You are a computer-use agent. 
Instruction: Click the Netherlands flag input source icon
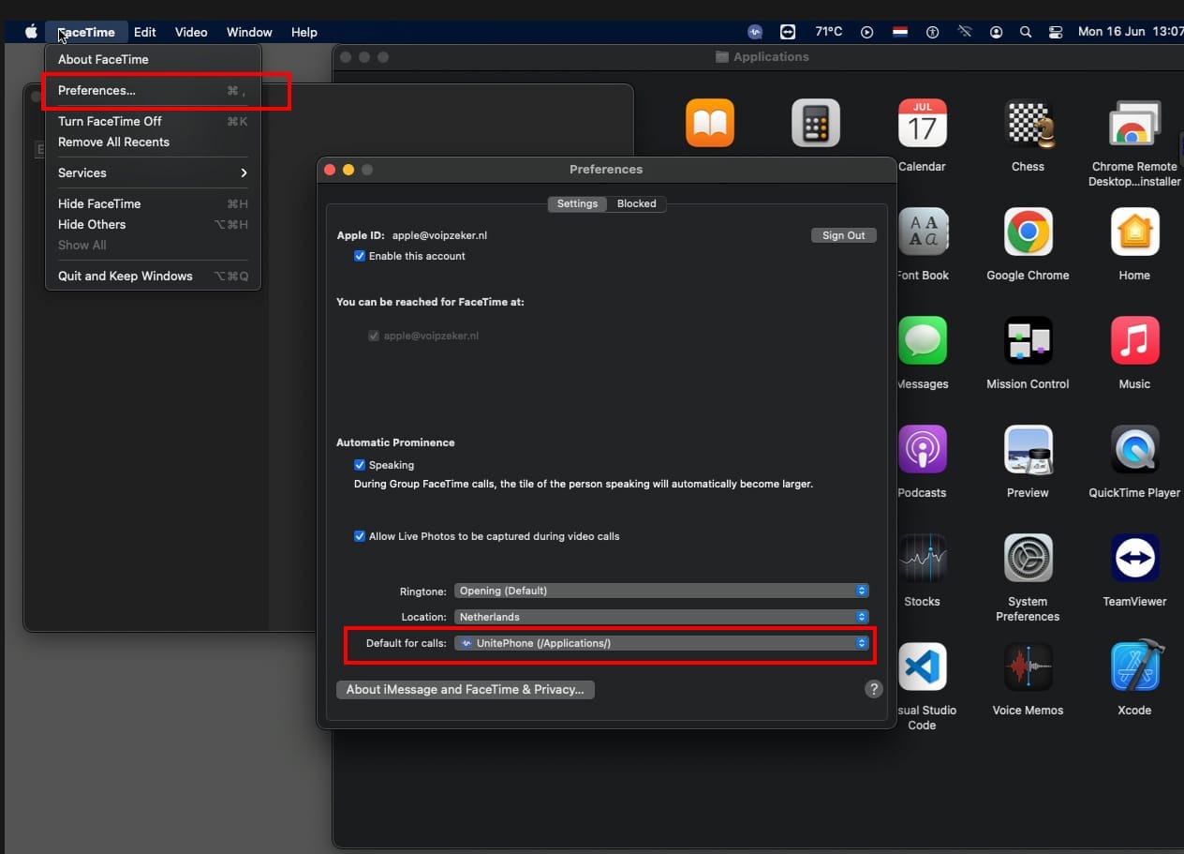(x=900, y=32)
